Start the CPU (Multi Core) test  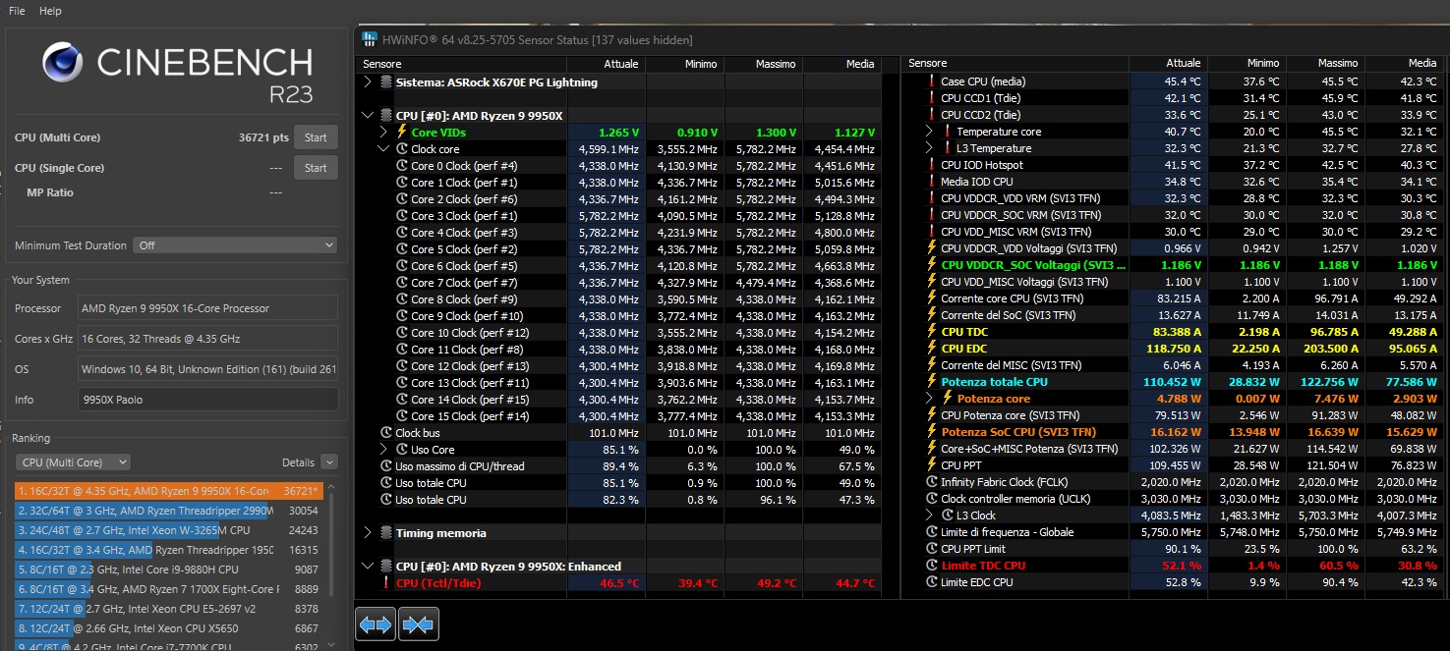316,137
